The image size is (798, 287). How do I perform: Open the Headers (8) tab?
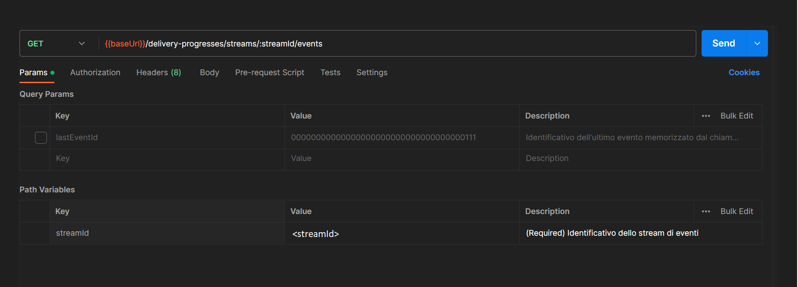158,73
